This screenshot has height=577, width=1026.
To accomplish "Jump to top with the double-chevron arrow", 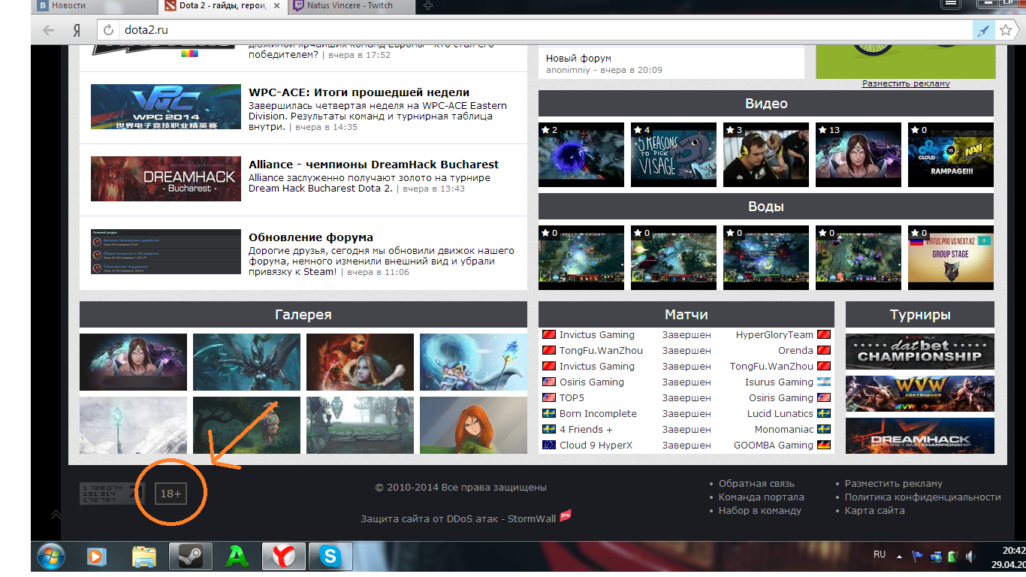I will coord(56,515).
